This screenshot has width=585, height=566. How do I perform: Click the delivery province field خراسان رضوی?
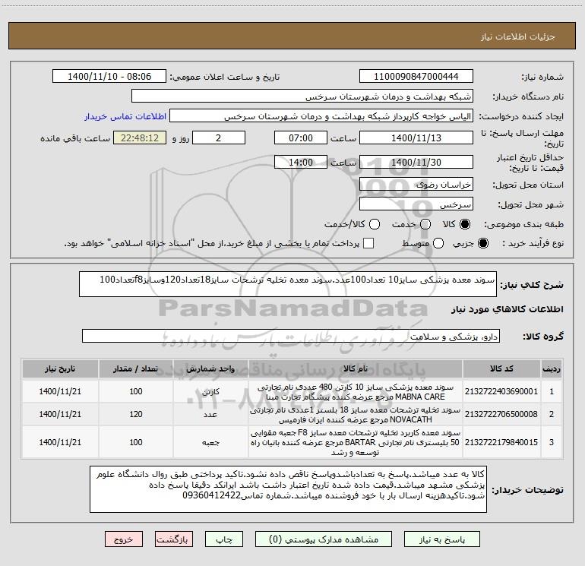click(416, 184)
